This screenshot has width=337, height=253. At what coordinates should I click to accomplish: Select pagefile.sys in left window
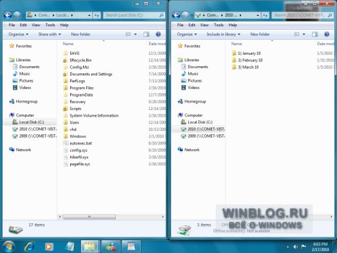(77, 164)
